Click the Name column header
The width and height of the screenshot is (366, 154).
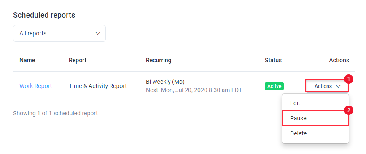pyautogui.click(x=27, y=60)
